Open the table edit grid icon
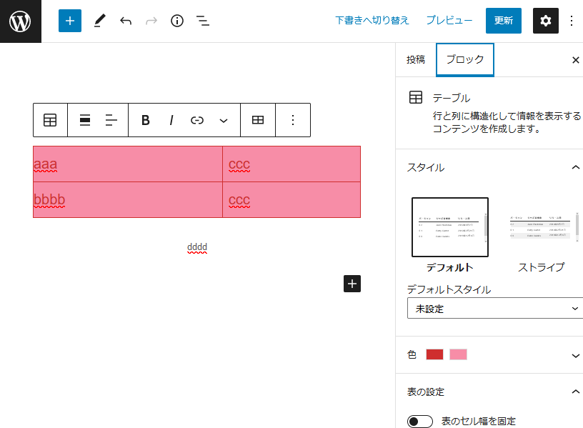Image resolution: width=583 pixels, height=428 pixels. (257, 120)
